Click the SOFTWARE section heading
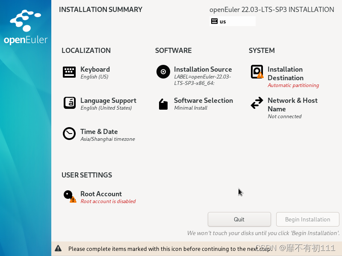This screenshot has width=342, height=256. [x=174, y=50]
